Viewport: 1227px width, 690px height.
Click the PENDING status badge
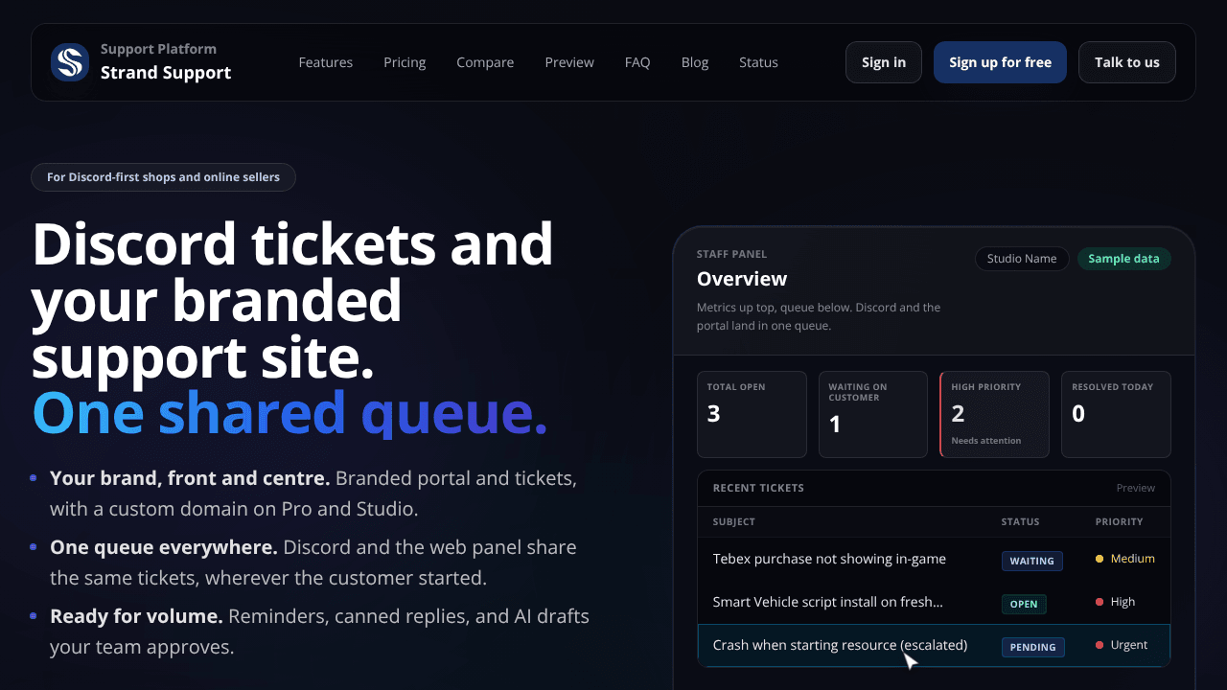click(1032, 647)
